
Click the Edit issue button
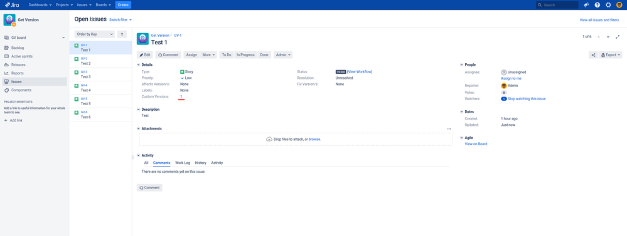click(145, 55)
